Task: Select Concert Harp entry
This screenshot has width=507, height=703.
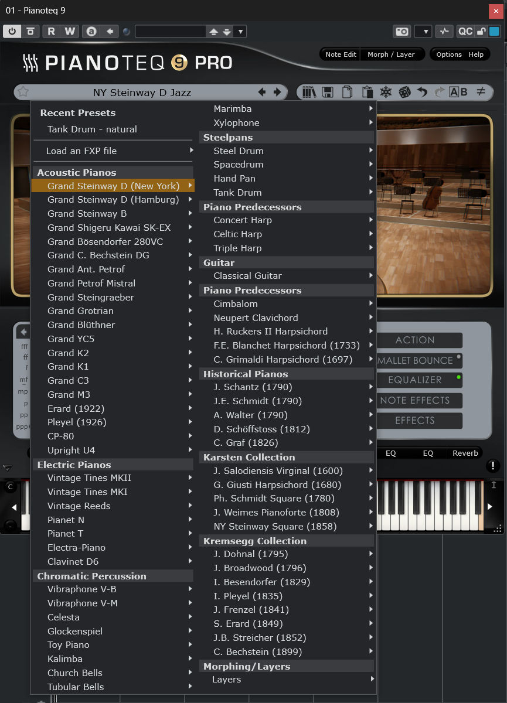Action: 287,220
